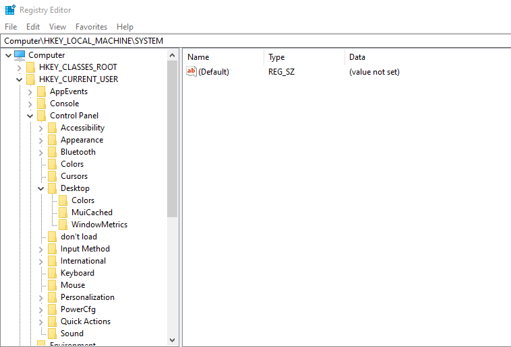Expand the Appearance key
The width and height of the screenshot is (511, 347).
[40, 141]
